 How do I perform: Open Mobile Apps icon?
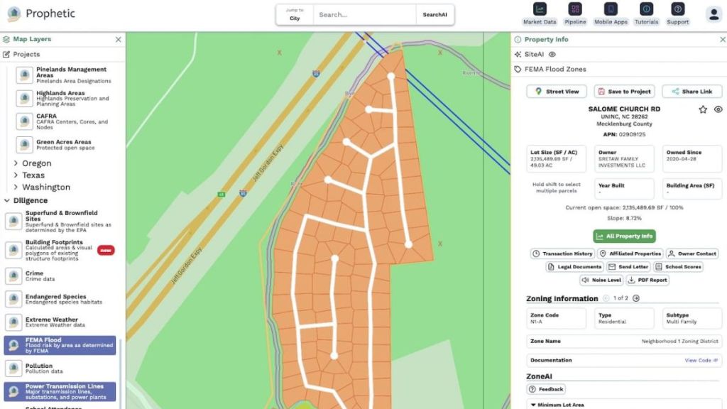pos(611,13)
